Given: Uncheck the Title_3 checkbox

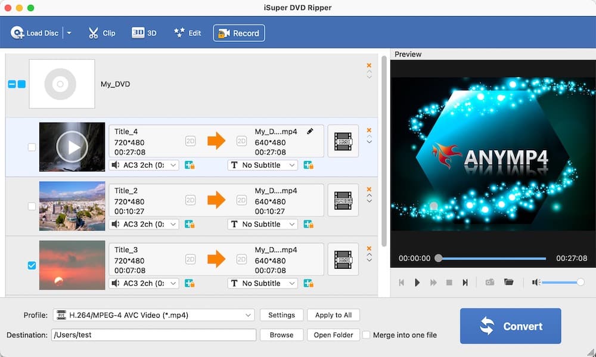Looking at the screenshot, I should (x=32, y=265).
